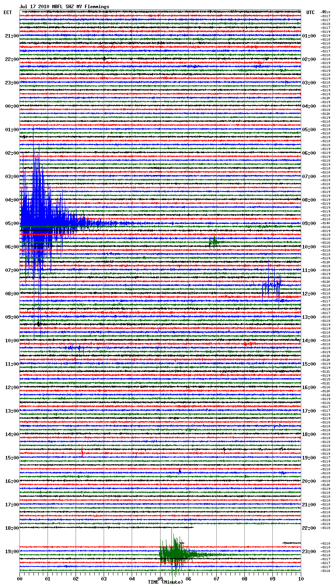Select the ECT 22:00 time label
Viewport: 332px width, 586px height.
tap(12, 59)
